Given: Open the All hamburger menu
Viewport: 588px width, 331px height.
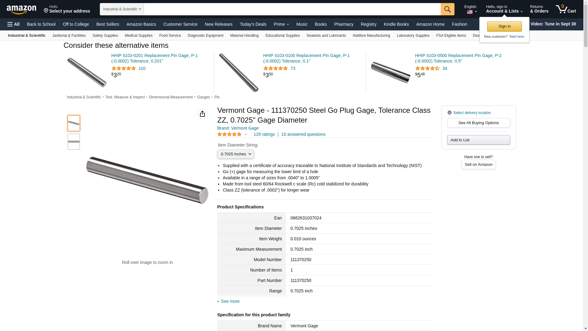Looking at the screenshot, I should click(13, 24).
